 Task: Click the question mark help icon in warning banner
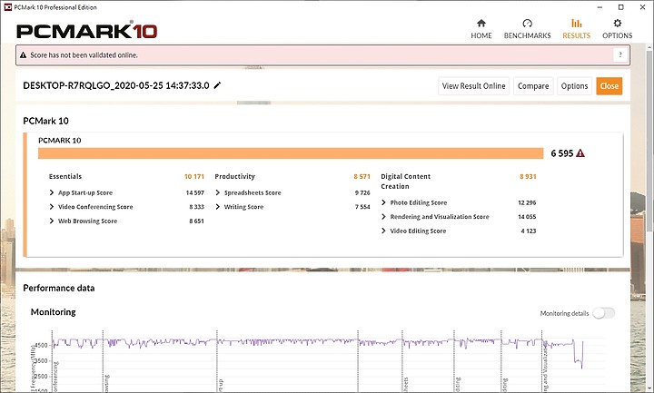click(x=620, y=54)
